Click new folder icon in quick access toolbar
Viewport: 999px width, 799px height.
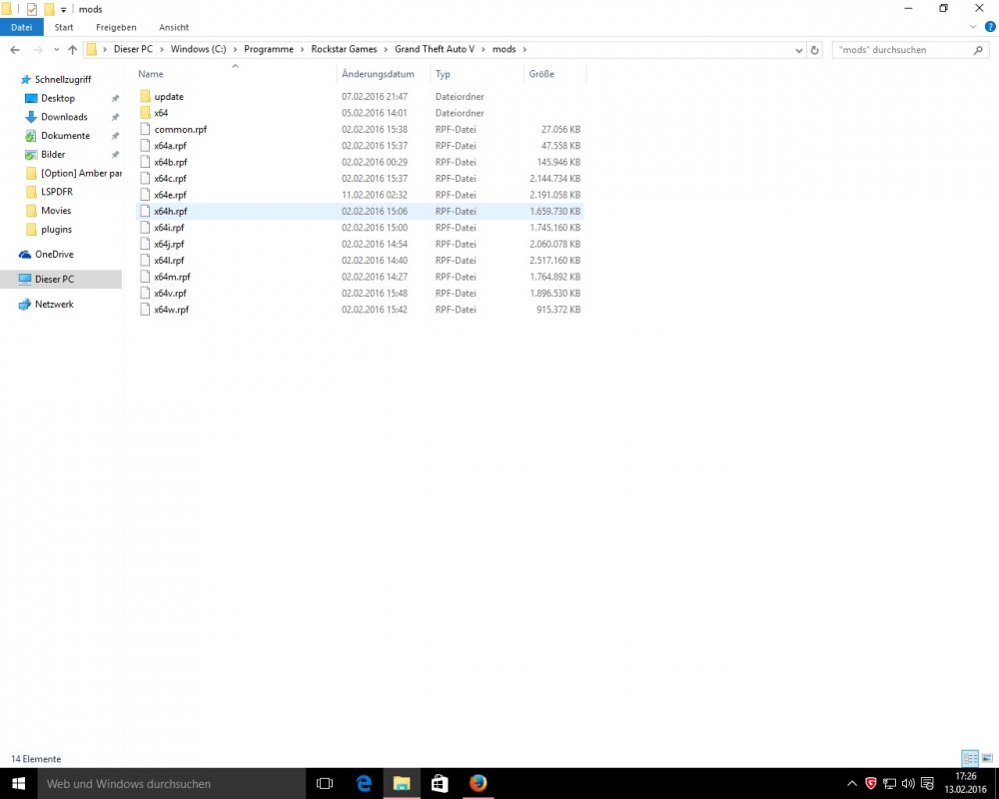tap(49, 10)
